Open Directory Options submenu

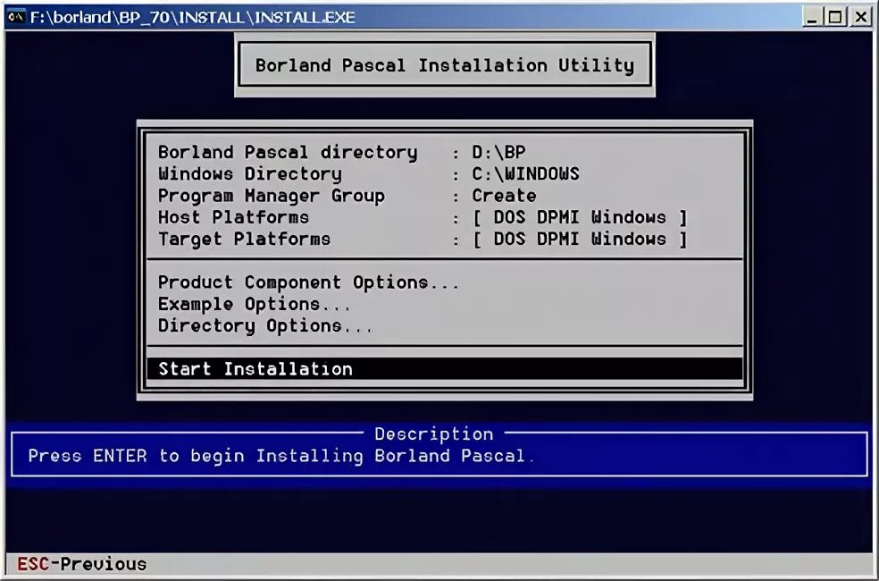pos(265,326)
